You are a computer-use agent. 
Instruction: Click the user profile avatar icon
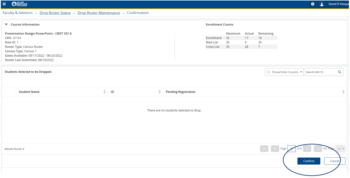pos(322,4)
